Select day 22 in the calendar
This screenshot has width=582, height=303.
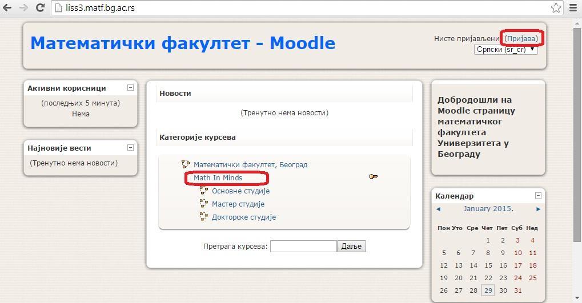click(488, 278)
